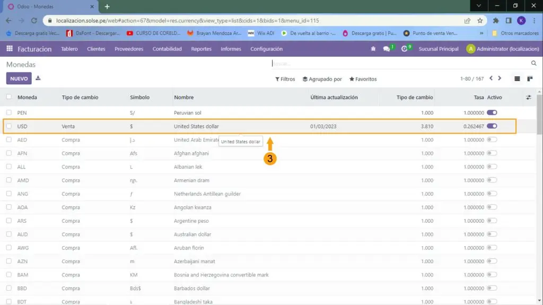Screen dimensions: 543x305
Task: Open the Contabilidad menu
Action: coord(167,49)
